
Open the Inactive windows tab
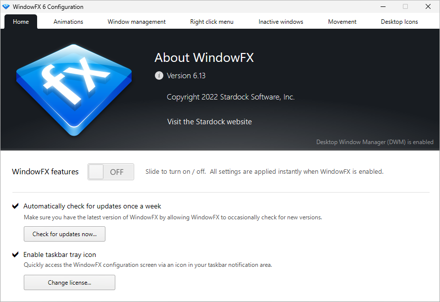pyautogui.click(x=281, y=22)
